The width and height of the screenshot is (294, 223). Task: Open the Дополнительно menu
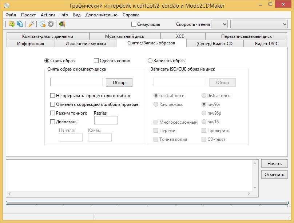(102, 15)
